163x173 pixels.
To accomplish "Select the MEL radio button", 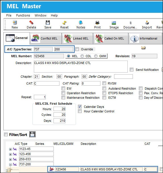I will (x=69, y=56).
